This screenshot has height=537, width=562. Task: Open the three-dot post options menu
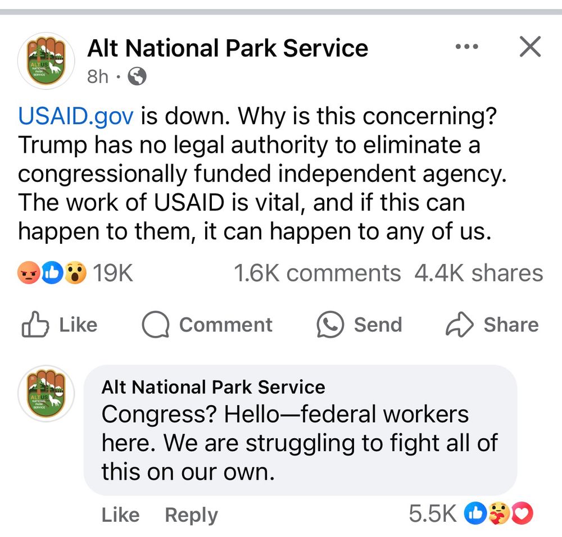(x=467, y=47)
